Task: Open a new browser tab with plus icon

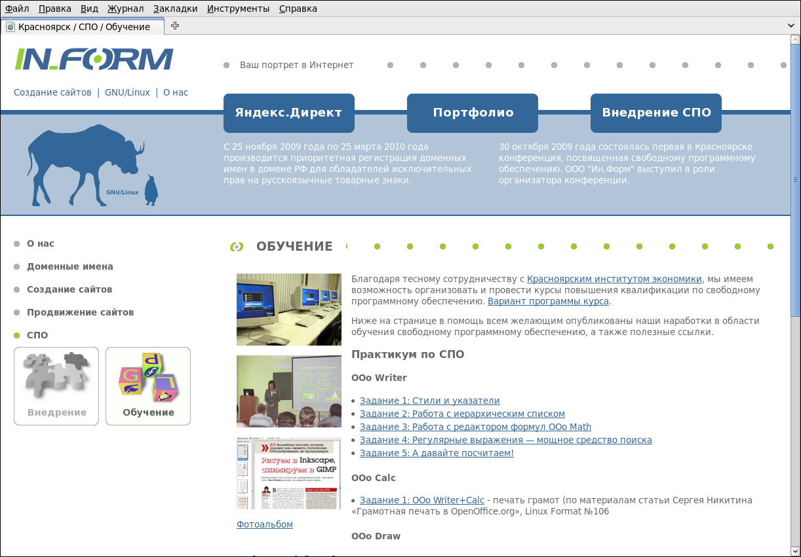Action: tap(175, 26)
